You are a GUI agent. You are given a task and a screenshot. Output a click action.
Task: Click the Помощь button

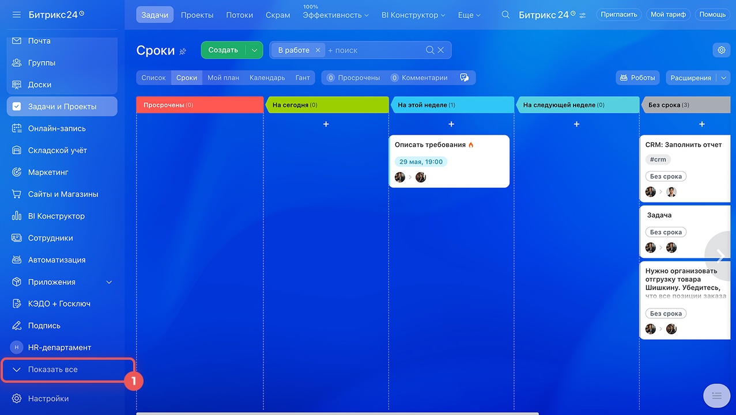[x=713, y=14]
